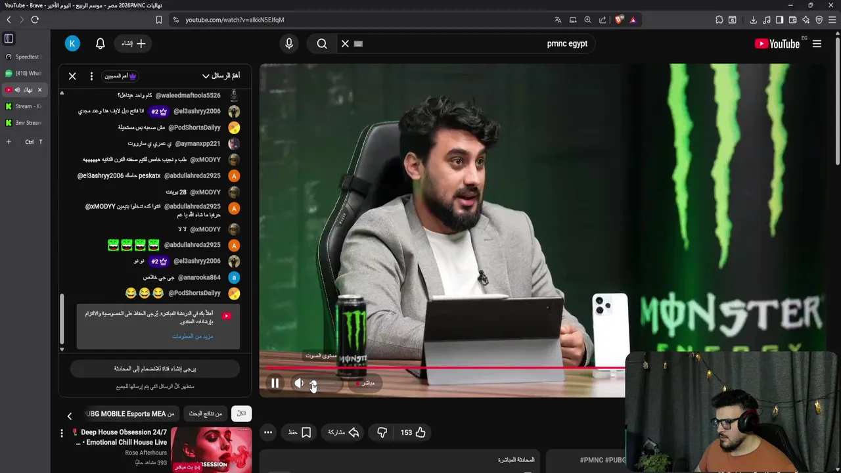Dislike the video

[382, 432]
